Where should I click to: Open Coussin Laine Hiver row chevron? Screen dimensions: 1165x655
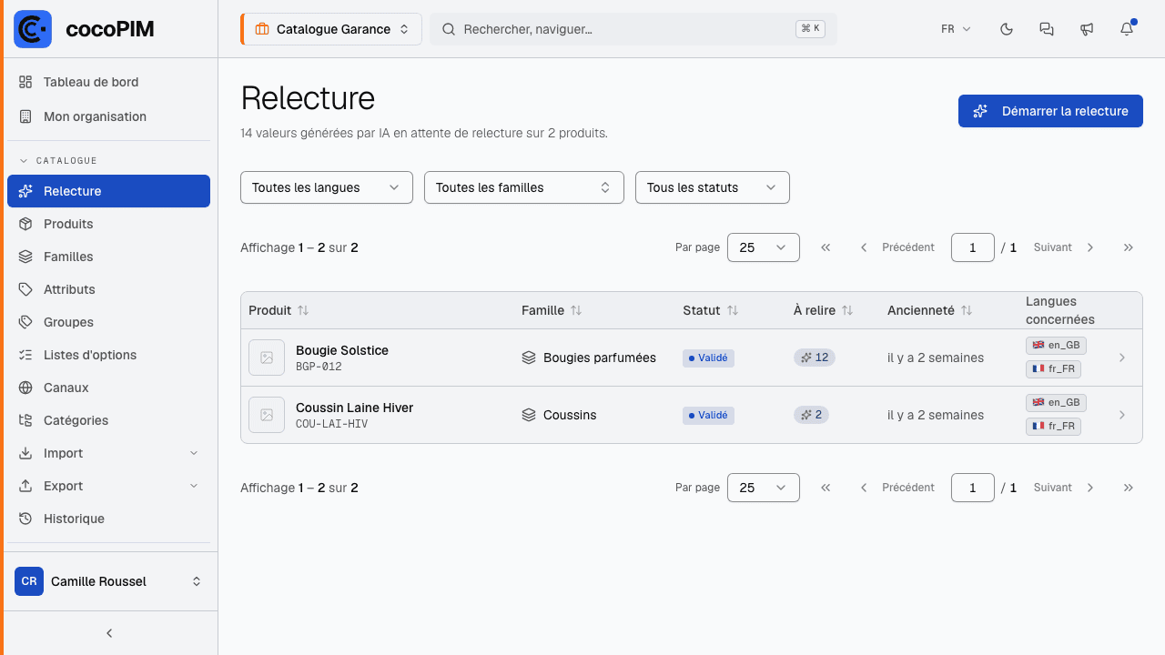click(x=1122, y=415)
